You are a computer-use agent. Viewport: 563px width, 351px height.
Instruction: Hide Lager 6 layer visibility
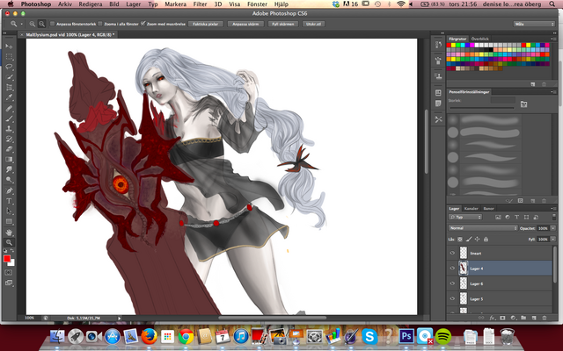[452, 283]
